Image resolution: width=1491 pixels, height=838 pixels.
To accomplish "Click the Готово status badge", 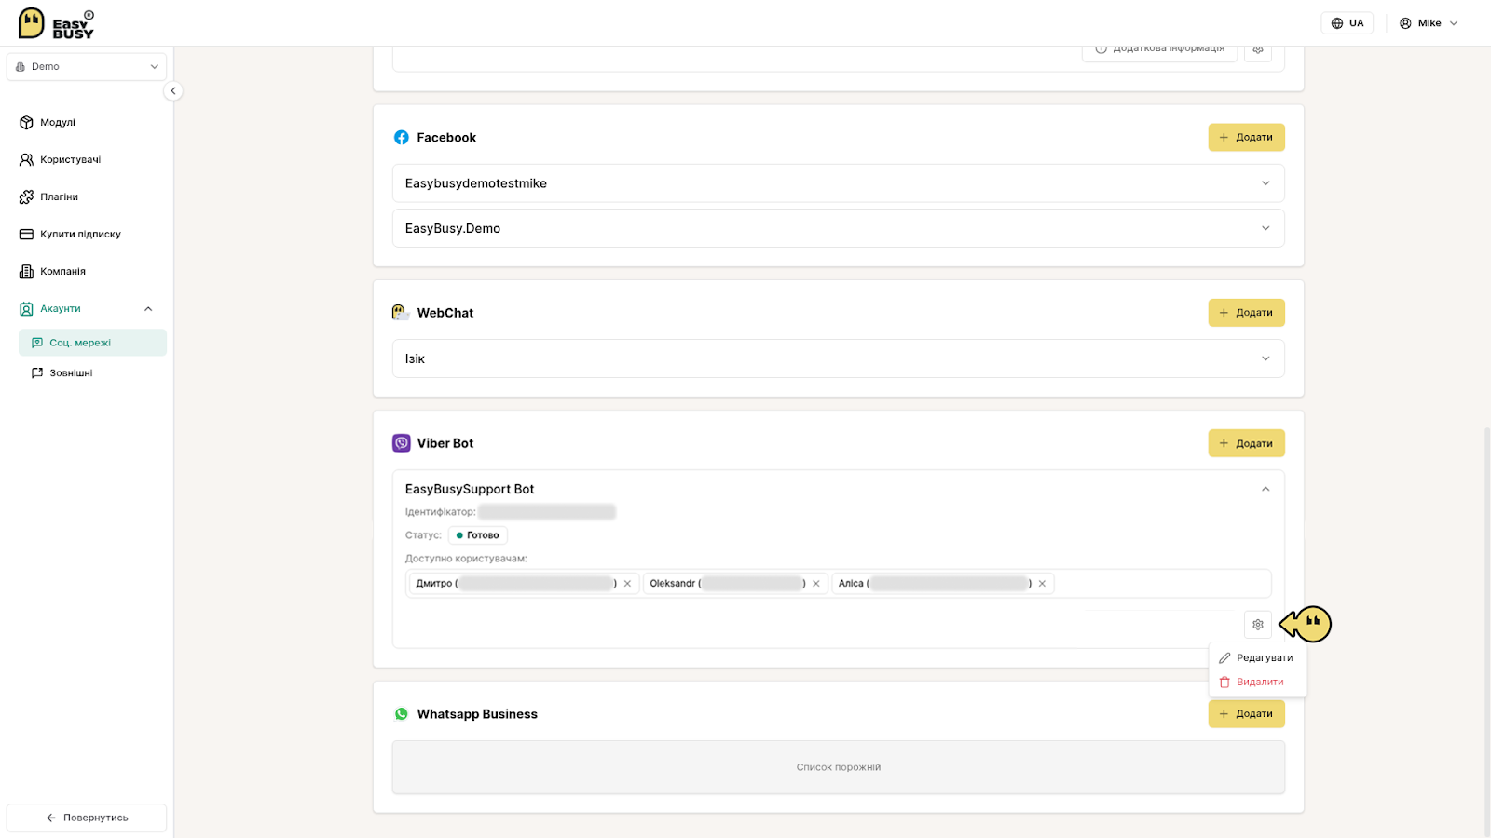I will click(478, 535).
